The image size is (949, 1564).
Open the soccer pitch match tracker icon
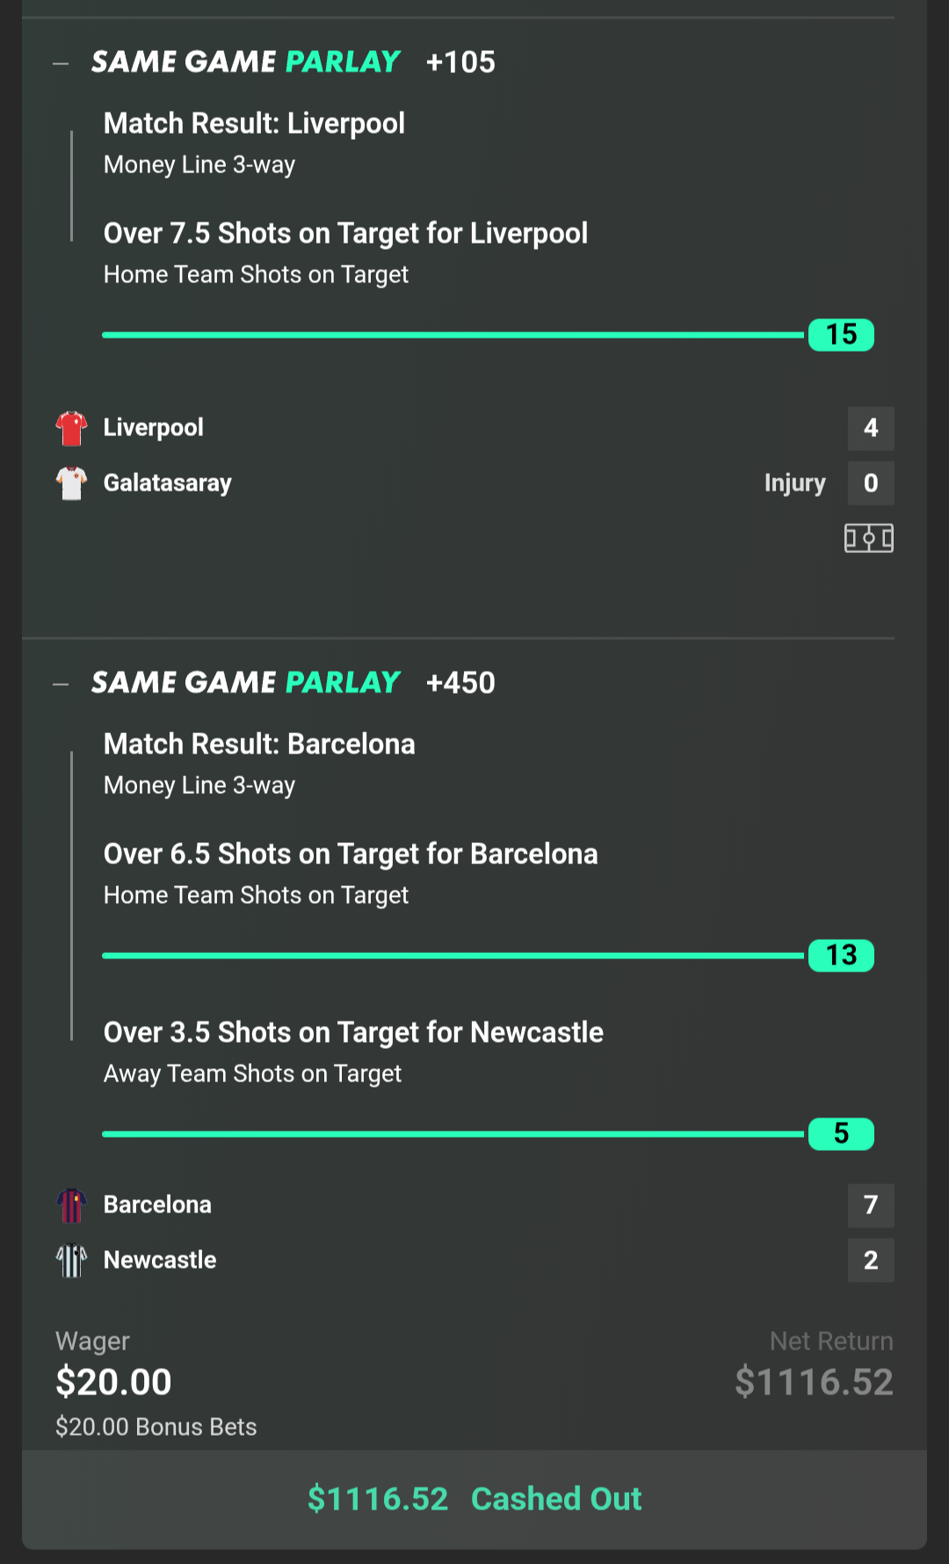(869, 538)
